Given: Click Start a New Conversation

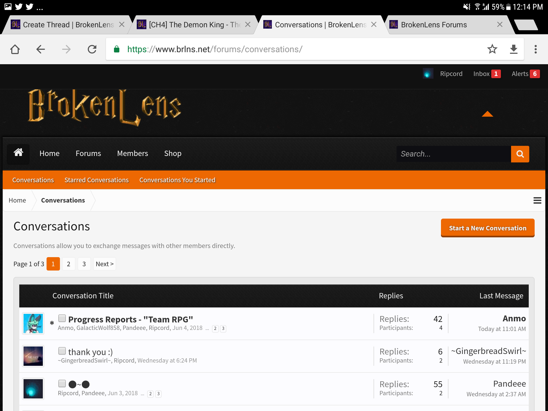Looking at the screenshot, I should (488, 228).
